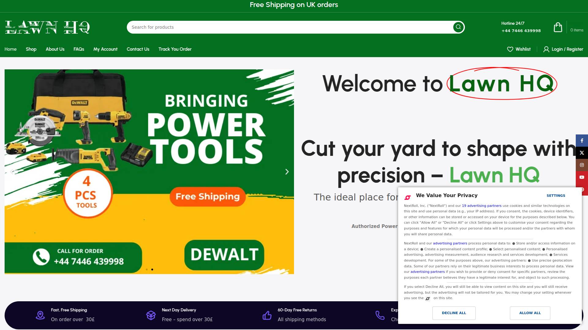Viewport: 588px width, 330px height.
Task: Open the shopping bag cart icon
Action: pyautogui.click(x=558, y=28)
